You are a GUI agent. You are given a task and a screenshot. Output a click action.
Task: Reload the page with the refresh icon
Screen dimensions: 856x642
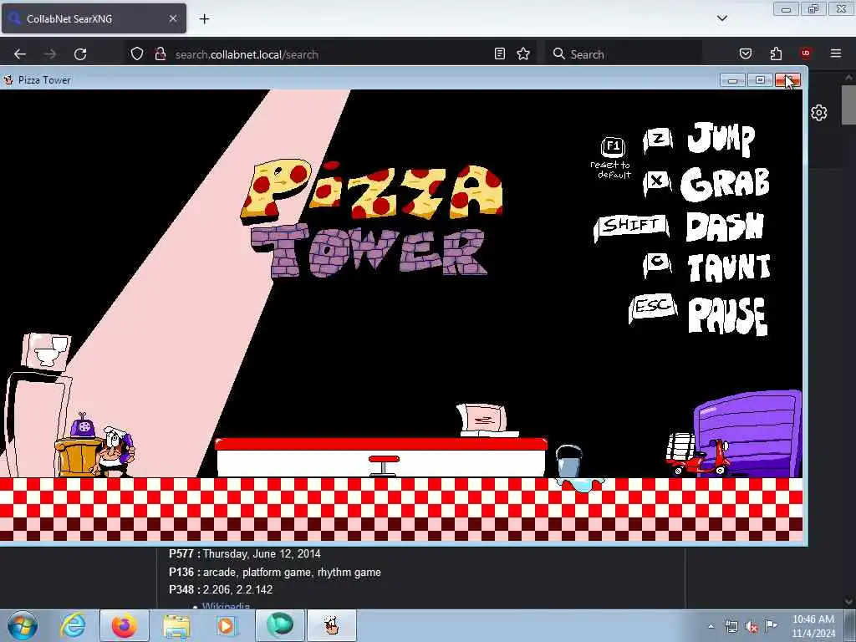80,54
